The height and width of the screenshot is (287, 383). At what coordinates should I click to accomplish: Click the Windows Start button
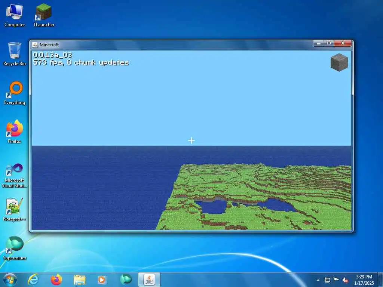pos(10,280)
